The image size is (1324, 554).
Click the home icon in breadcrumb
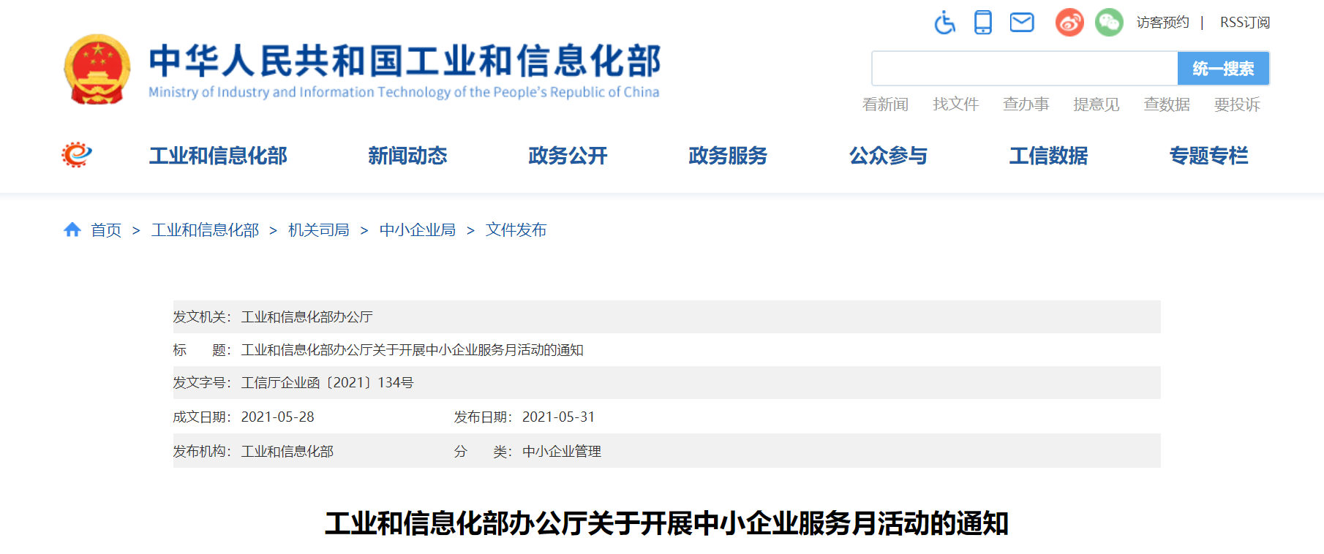(72, 230)
